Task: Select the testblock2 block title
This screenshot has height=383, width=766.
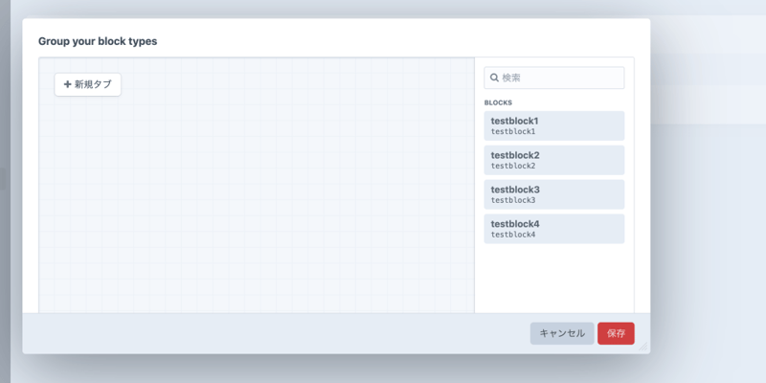Action: (x=515, y=155)
